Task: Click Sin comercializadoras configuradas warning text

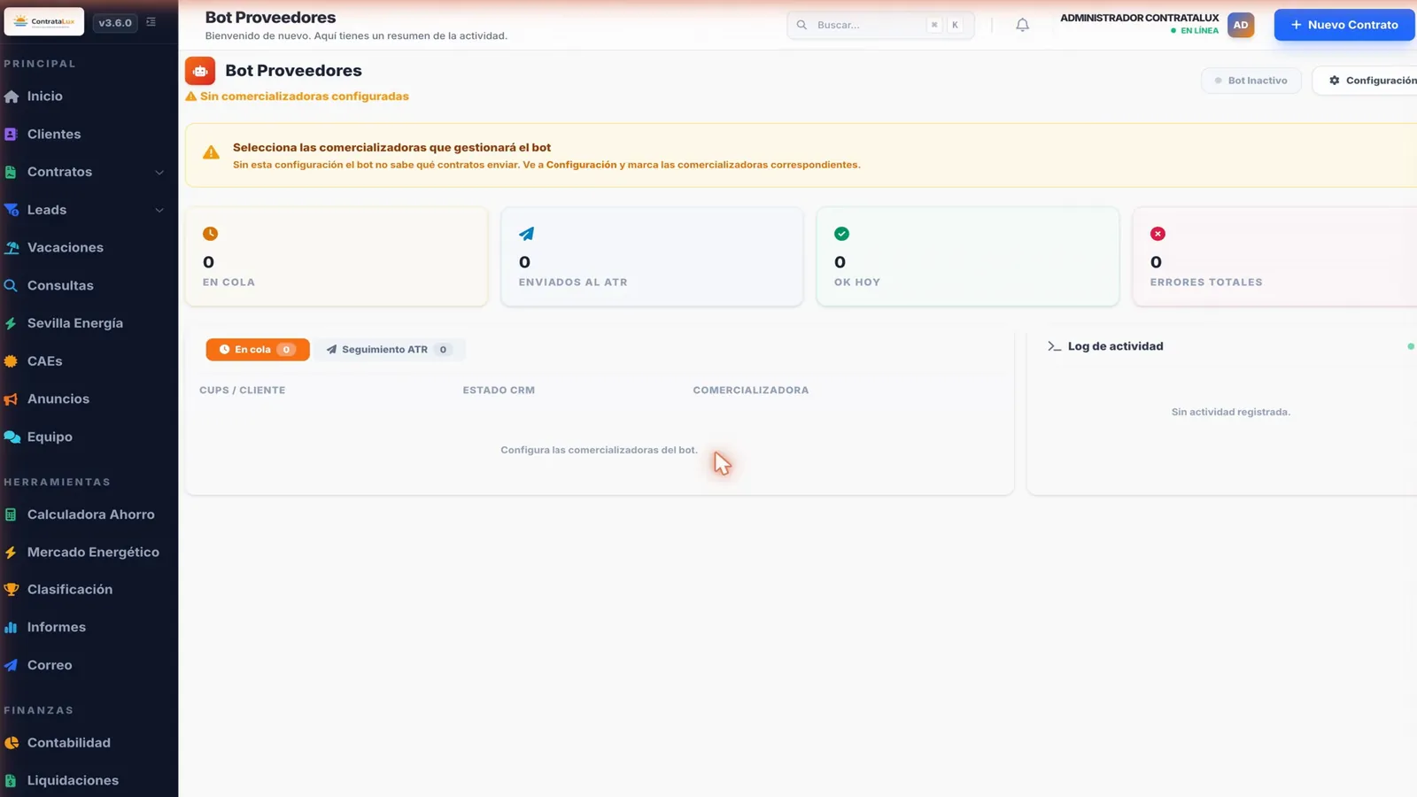Action: coord(305,97)
